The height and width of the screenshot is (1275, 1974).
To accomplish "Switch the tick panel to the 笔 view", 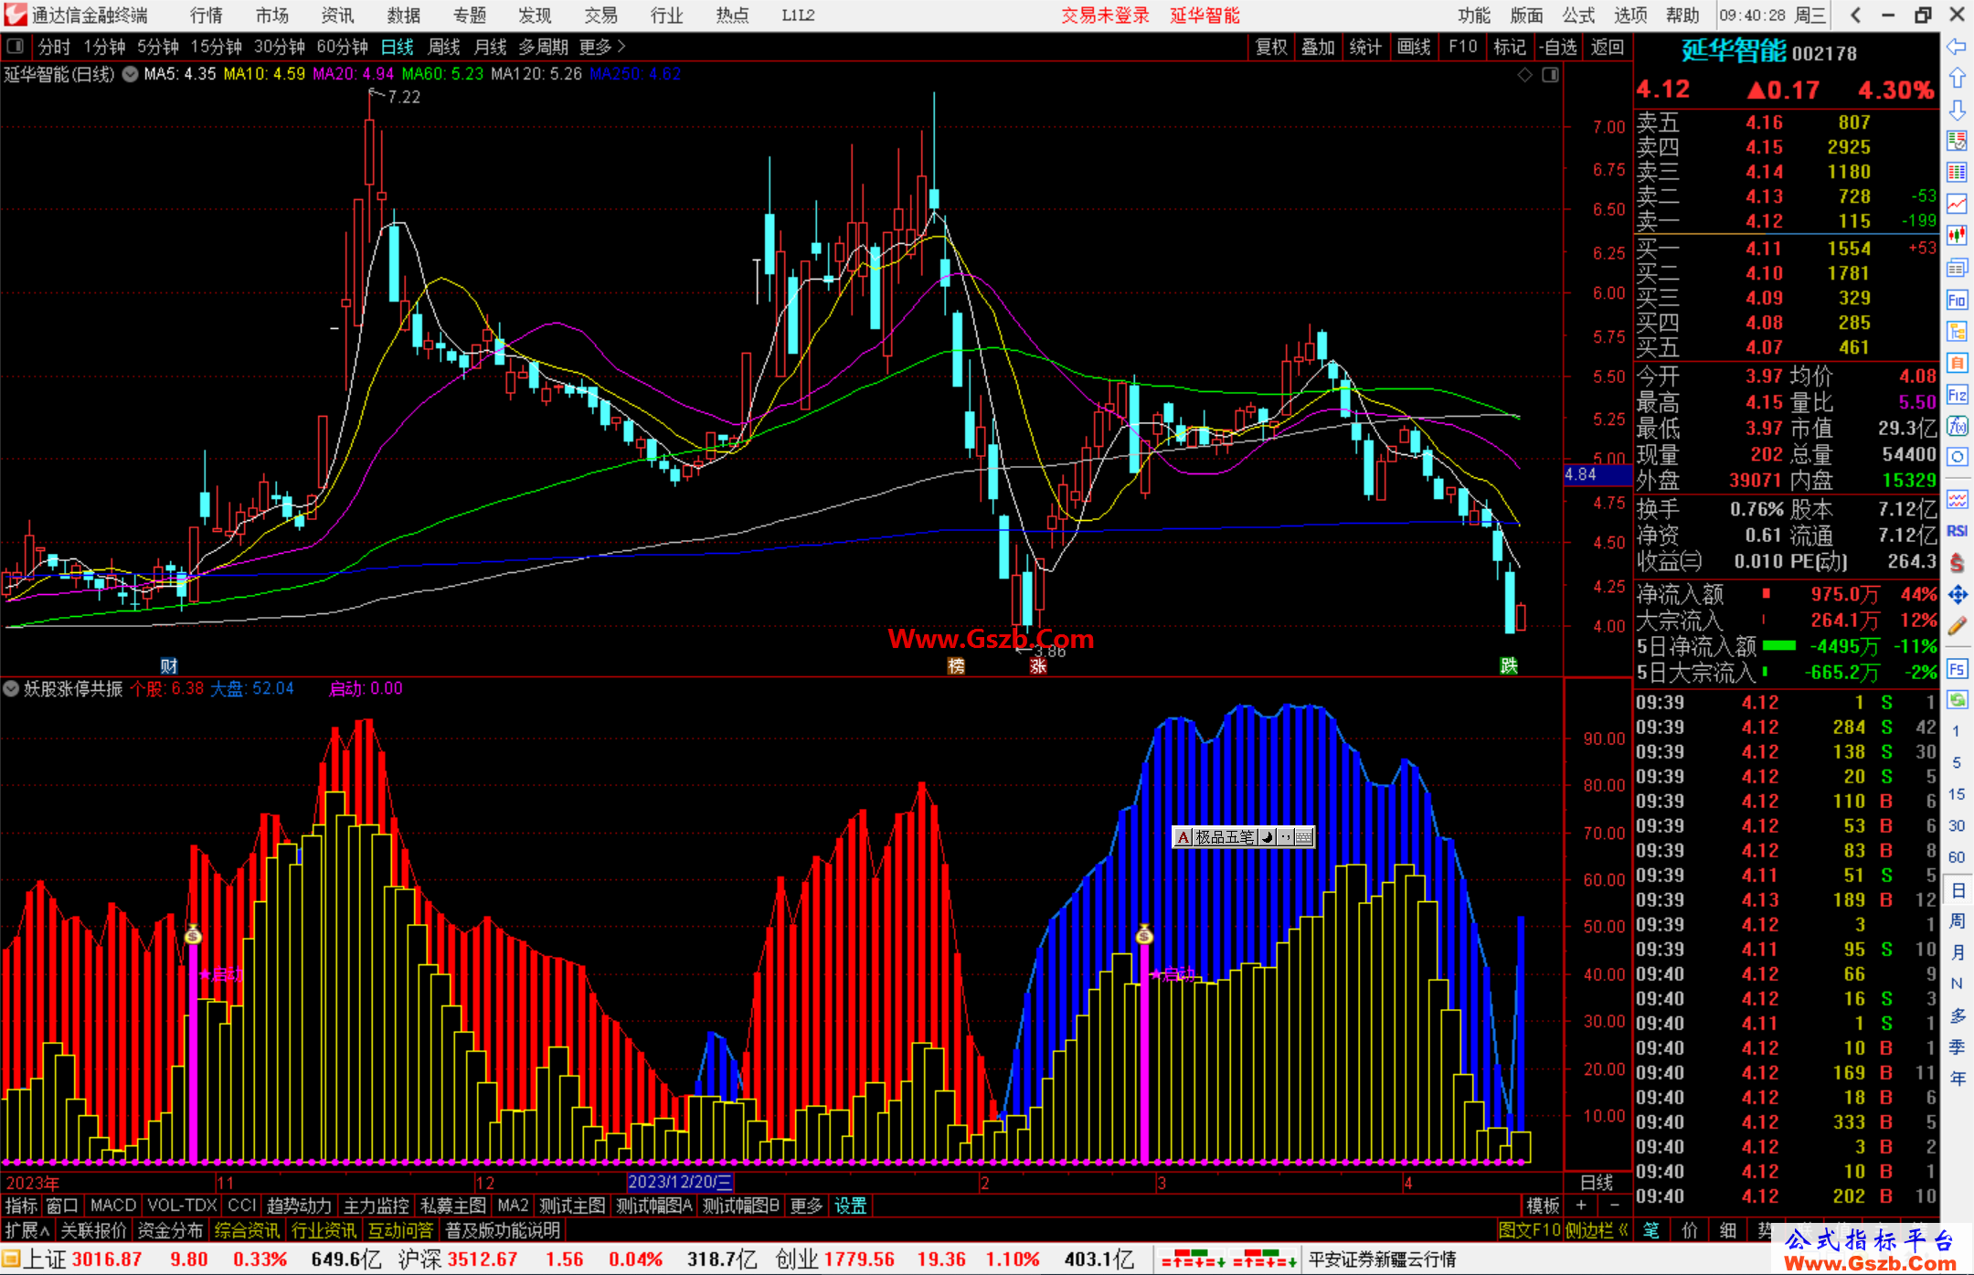I will 1651,1231.
